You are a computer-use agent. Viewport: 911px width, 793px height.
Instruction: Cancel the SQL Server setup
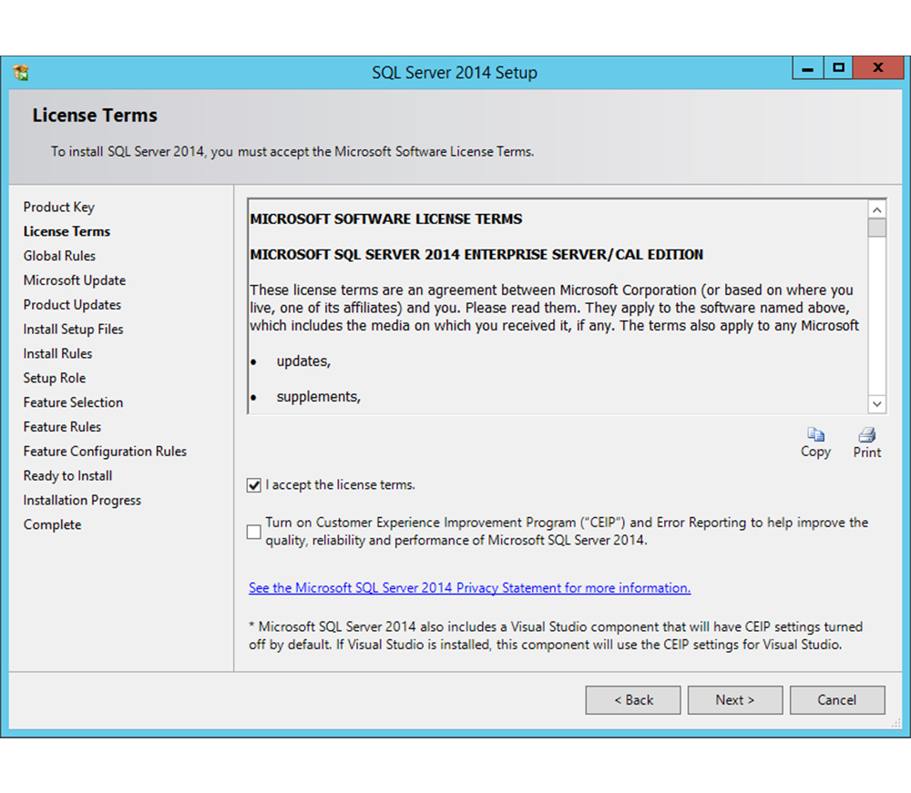click(836, 700)
